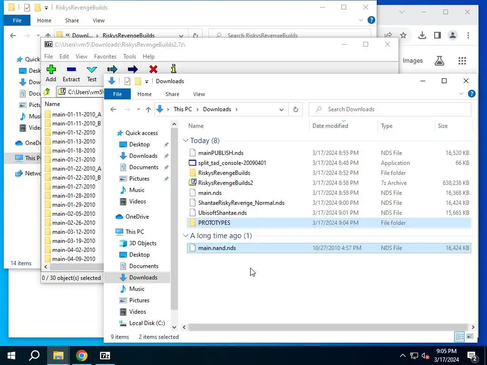Click the 7-Zip Copy arrow icon
The image size is (487, 365).
(x=112, y=69)
